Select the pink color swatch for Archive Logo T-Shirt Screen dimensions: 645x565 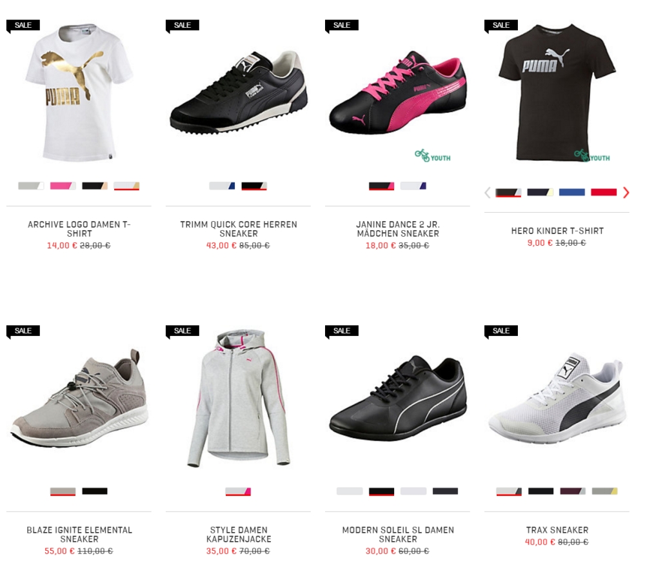click(63, 186)
